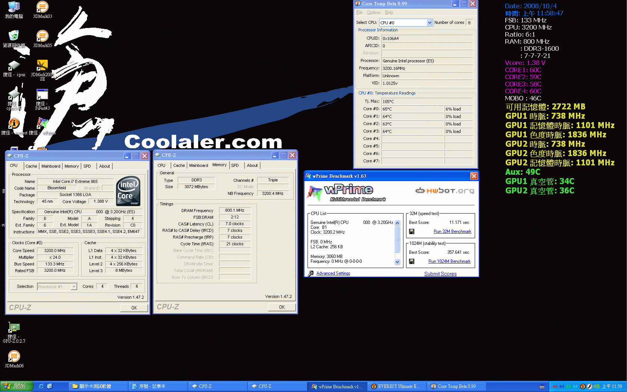Switch to the wPrime Benchmark taskbar button
Viewport: 627px width, 392px height.
pyautogui.click(x=337, y=386)
